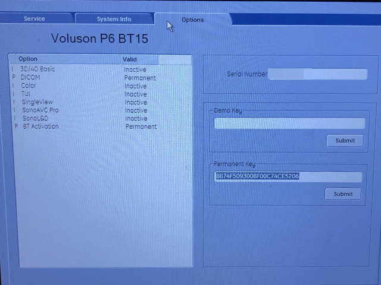The height and width of the screenshot is (285, 381).
Task: Click Permanent status of BT Activation
Action: (141, 126)
